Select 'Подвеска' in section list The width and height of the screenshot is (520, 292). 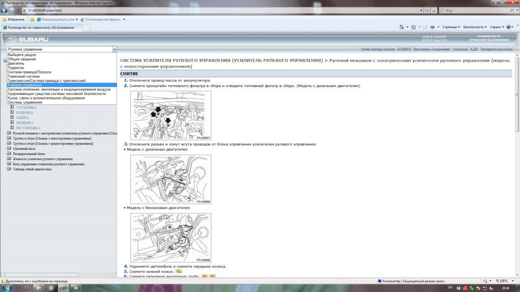[x=62, y=67]
